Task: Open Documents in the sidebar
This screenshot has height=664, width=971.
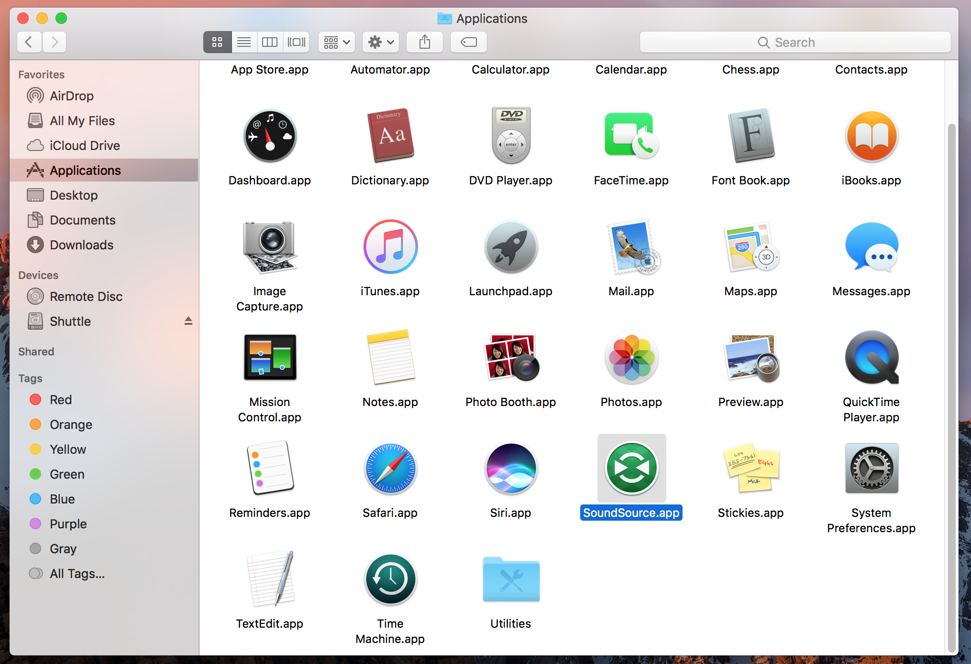Action: pyautogui.click(x=104, y=220)
